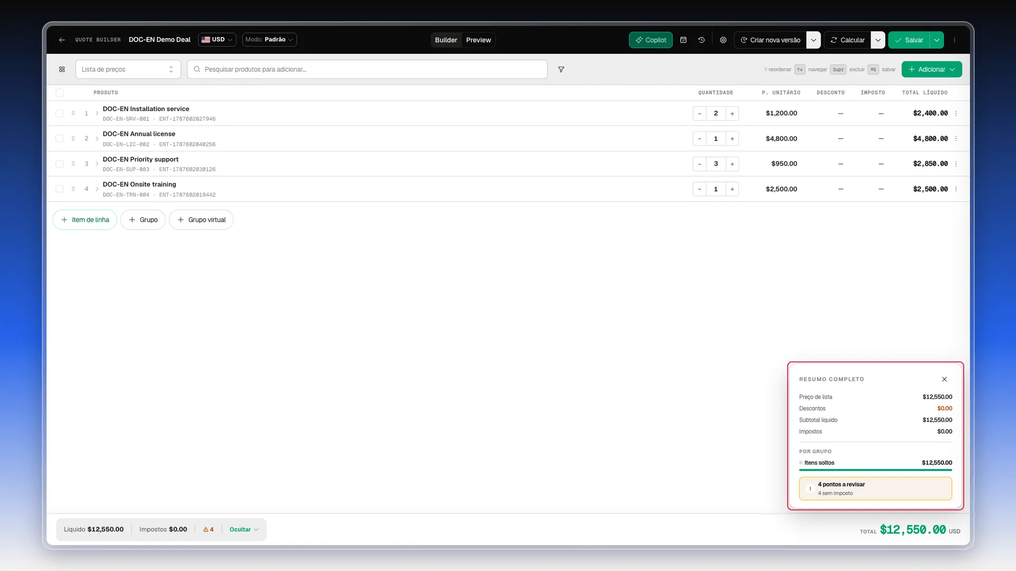Toggle the grid view icon left of price list
Screen dimensions: 1016x571
[62, 69]
